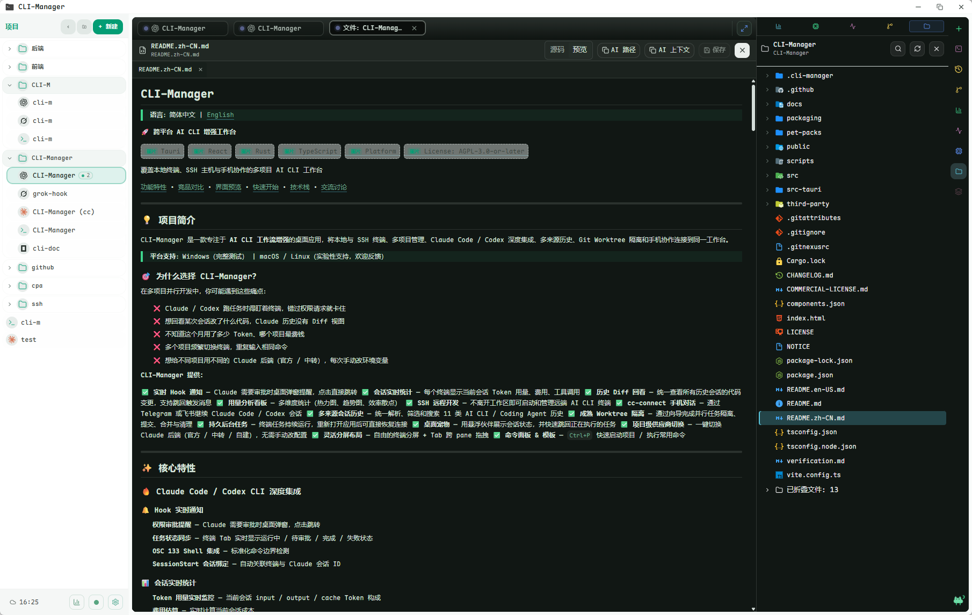Select the second CLI-Manager terminal tab
This screenshot has height=615, width=972.
point(279,28)
